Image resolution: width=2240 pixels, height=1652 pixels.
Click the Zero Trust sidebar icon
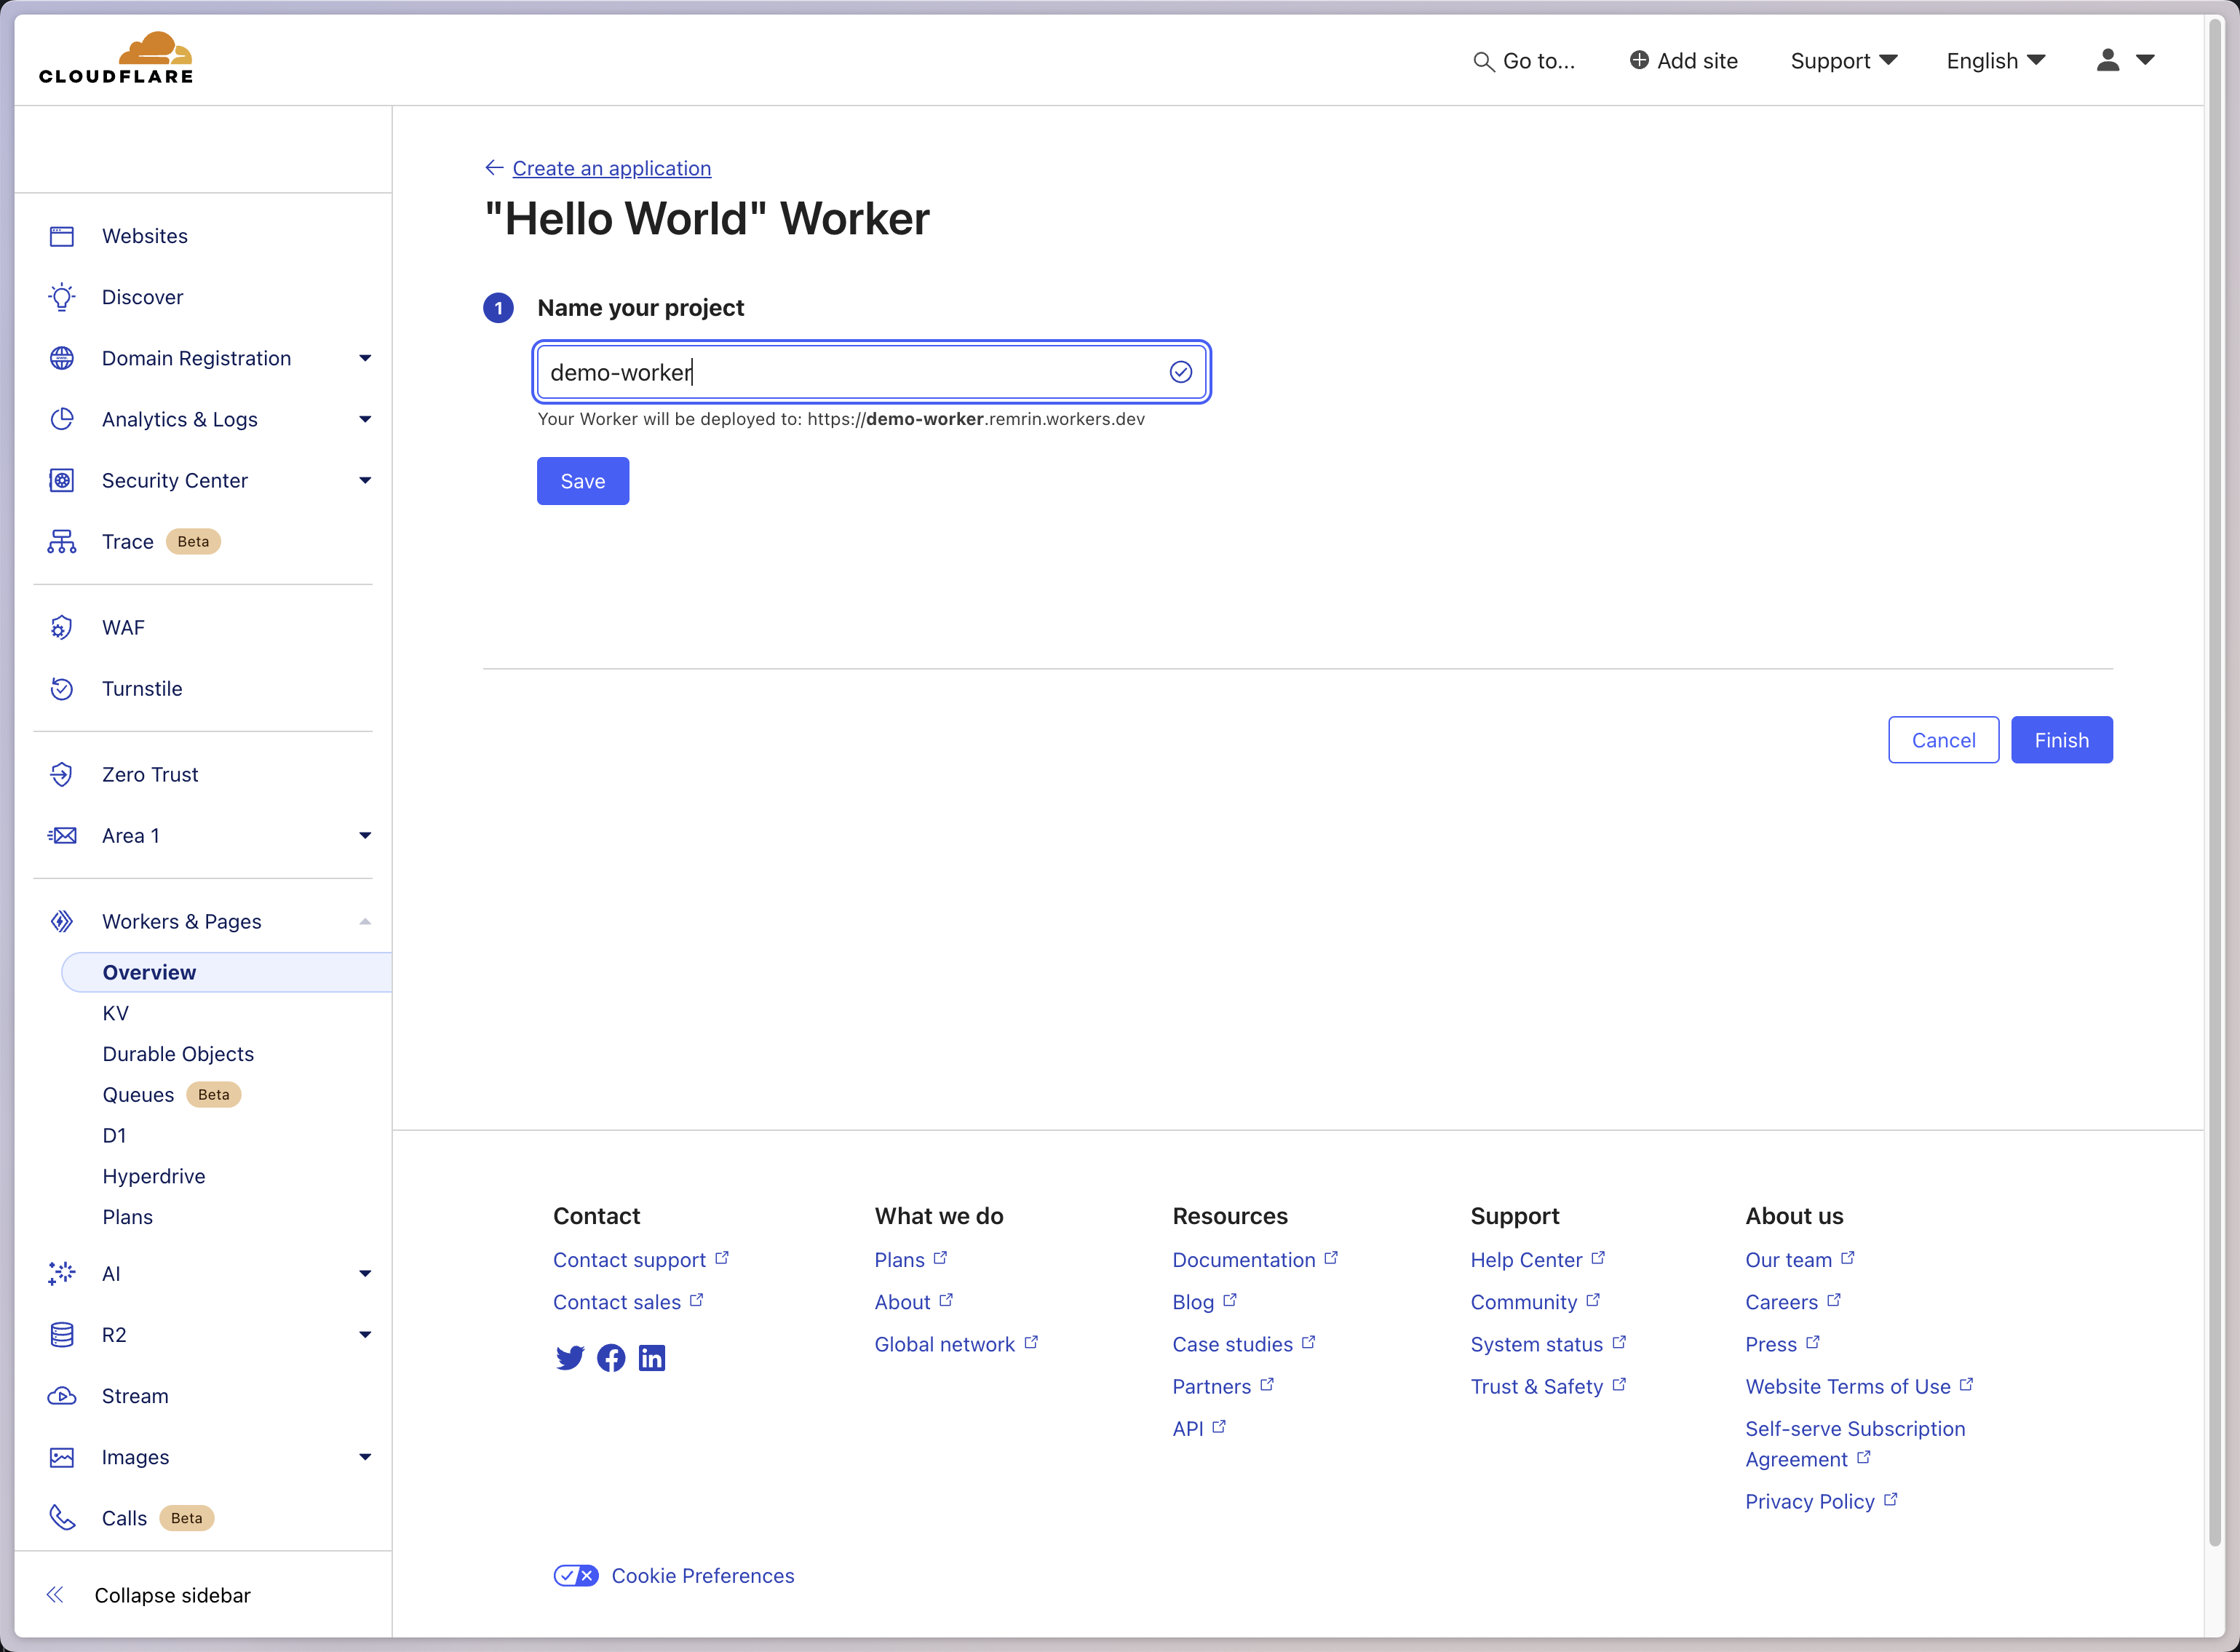62,774
